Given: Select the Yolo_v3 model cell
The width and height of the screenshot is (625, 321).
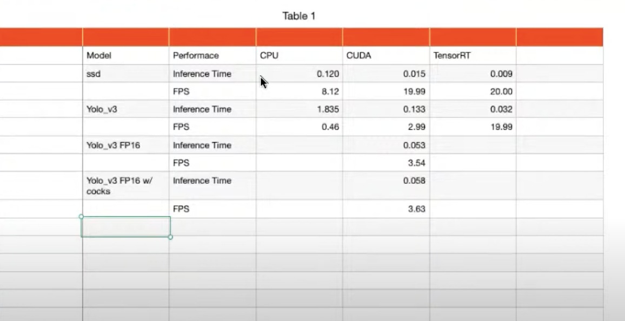Looking at the screenshot, I should pos(125,109).
